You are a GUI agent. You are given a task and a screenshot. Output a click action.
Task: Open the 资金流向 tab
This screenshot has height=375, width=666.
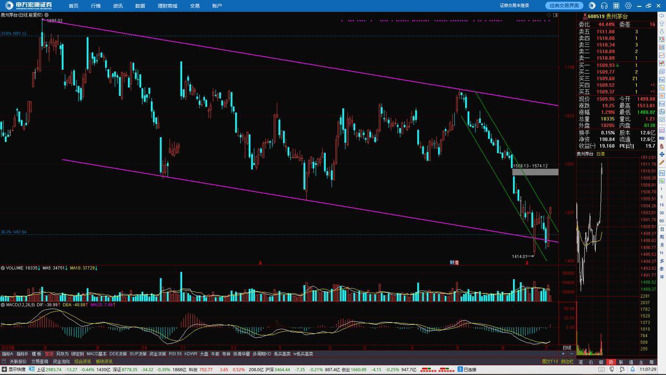pyautogui.click(x=61, y=361)
